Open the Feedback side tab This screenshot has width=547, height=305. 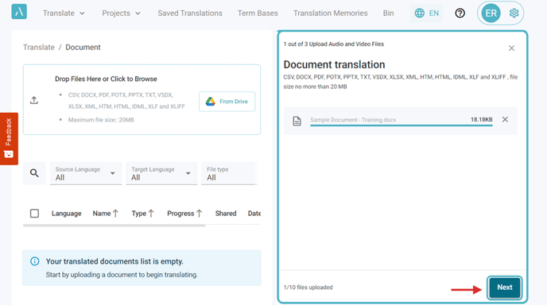coord(9,139)
